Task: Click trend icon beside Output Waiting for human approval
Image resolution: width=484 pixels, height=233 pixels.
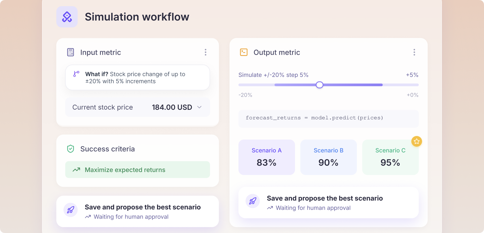Action: (x=270, y=208)
